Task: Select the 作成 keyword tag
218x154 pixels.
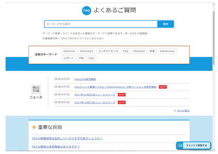Action: point(81,58)
